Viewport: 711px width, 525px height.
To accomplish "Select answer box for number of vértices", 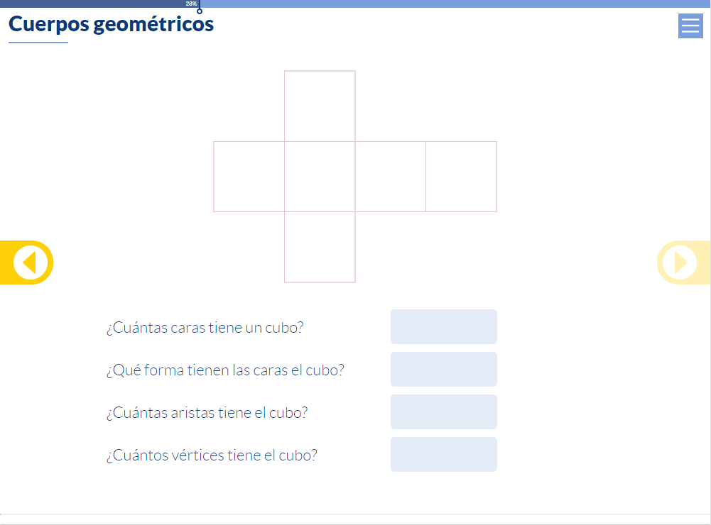I will [x=443, y=454].
